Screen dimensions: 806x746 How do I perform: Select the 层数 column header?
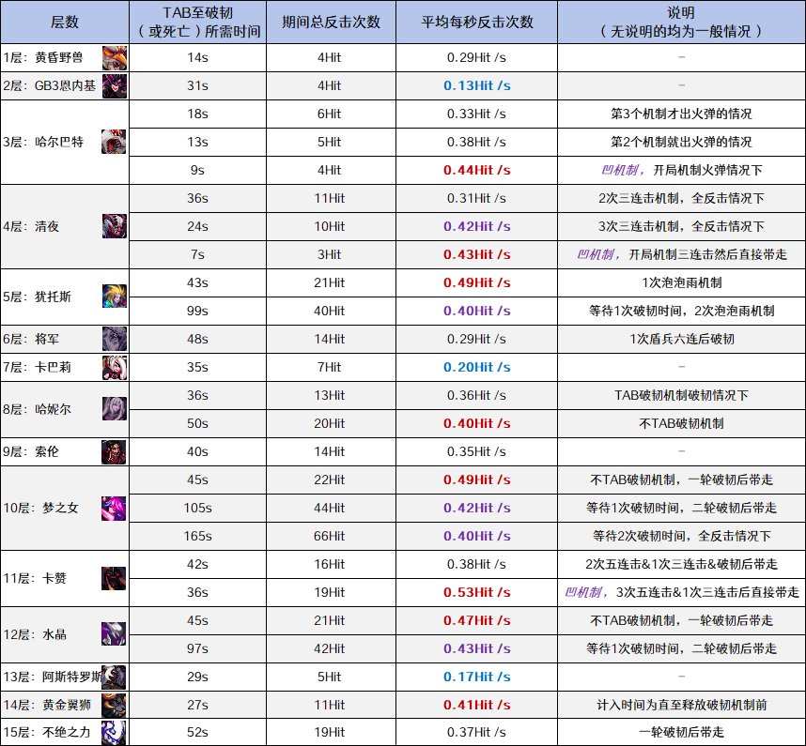[x=65, y=23]
